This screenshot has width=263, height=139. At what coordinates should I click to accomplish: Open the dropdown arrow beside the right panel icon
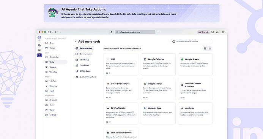[x=225, y=32]
